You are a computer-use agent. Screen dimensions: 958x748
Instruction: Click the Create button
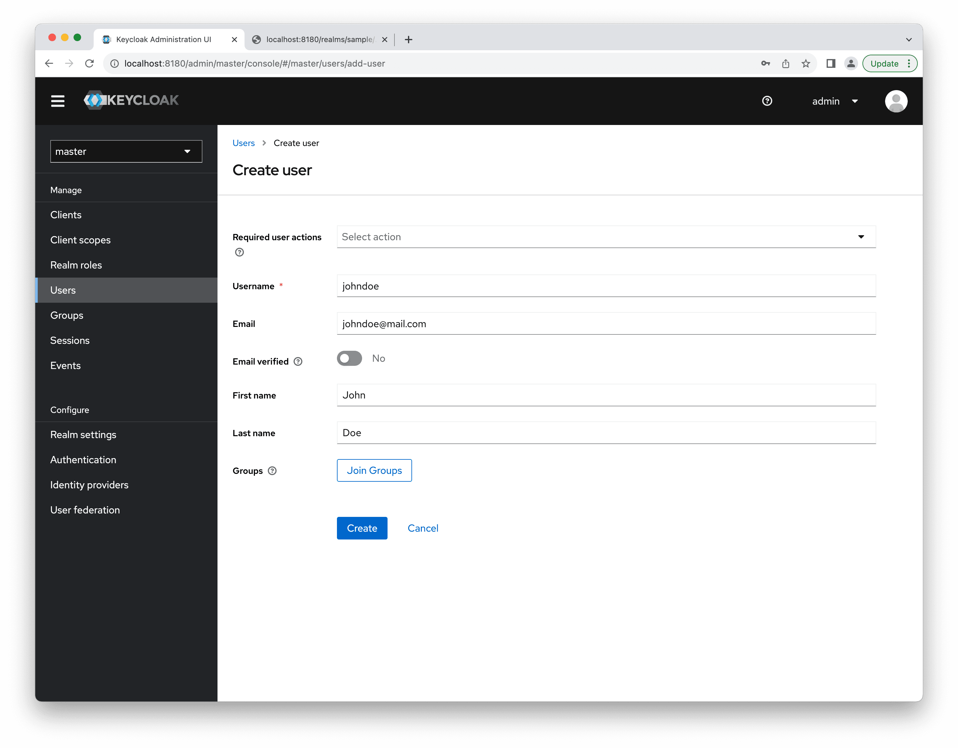pos(361,528)
